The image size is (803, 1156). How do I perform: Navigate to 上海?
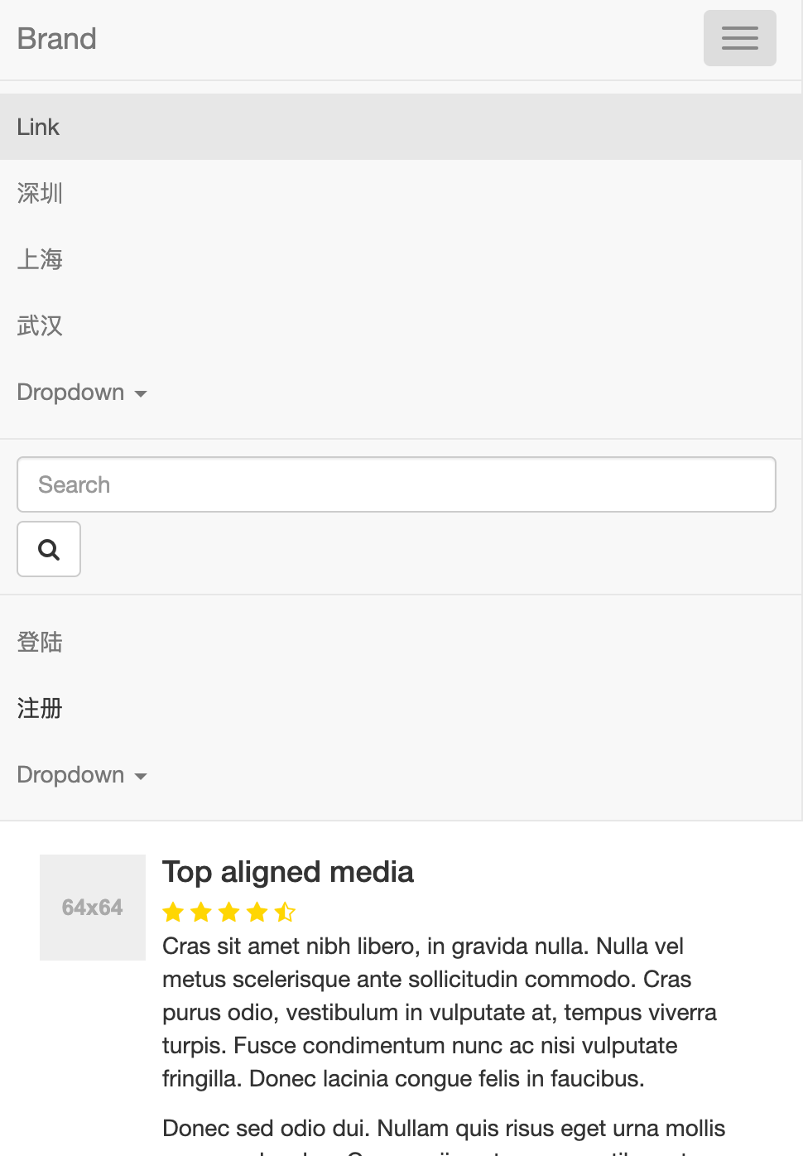pos(39,259)
